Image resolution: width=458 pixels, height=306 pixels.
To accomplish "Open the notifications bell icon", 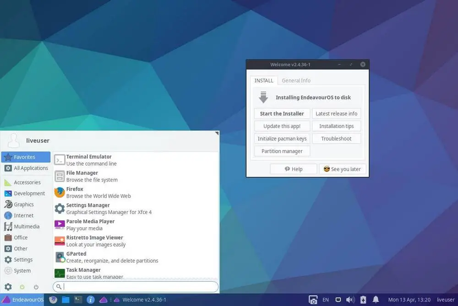I will (376, 300).
